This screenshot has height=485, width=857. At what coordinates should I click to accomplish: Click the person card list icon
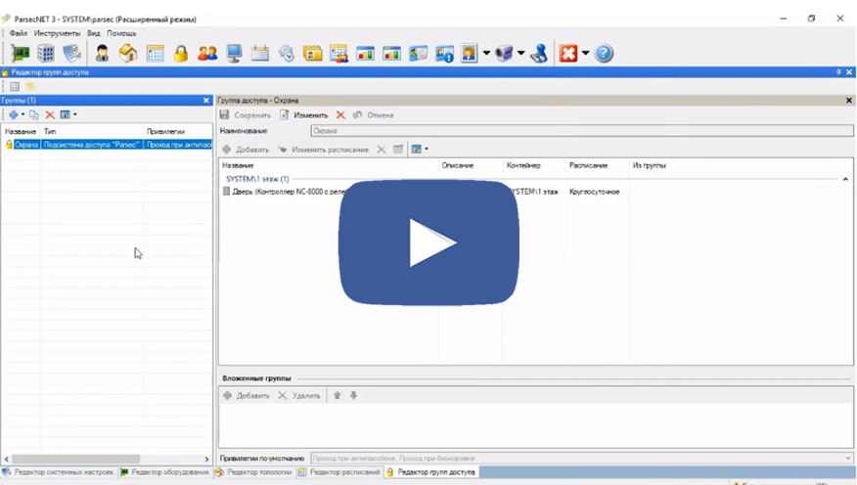418,54
